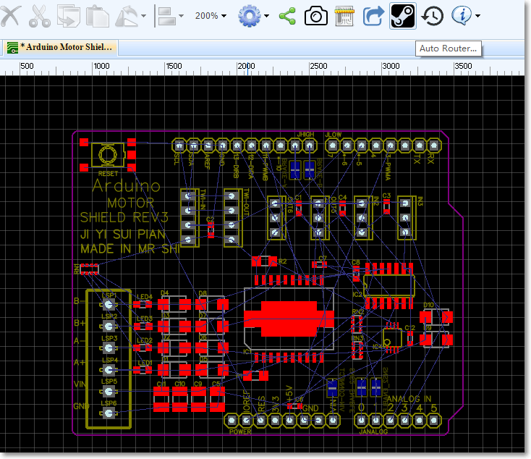Image resolution: width=531 pixels, height=459 pixels.
Task: Click the Rotate and flip icon
Action: coord(127,16)
